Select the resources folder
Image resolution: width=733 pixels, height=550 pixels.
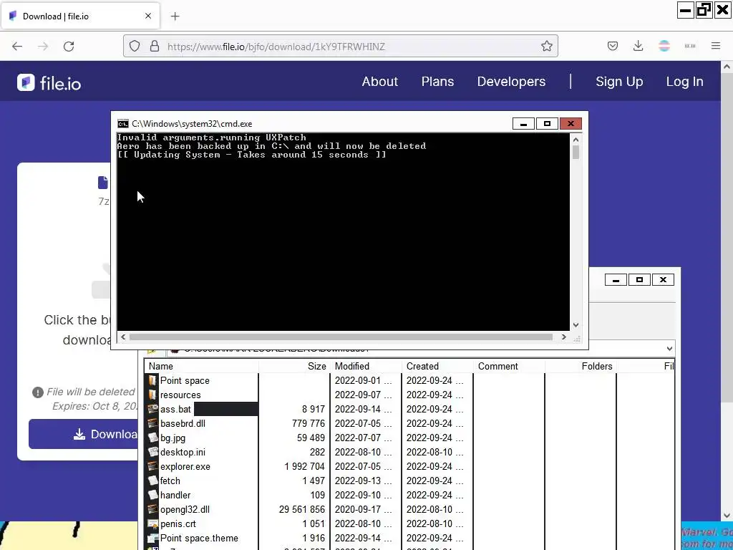(x=180, y=395)
